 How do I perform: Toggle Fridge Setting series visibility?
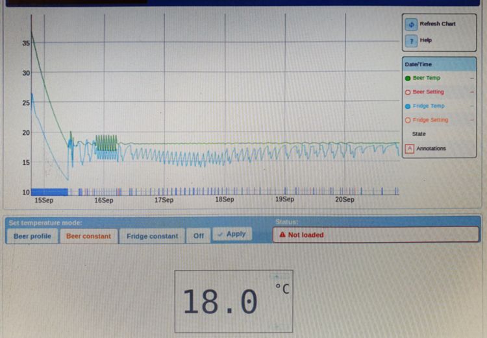[x=408, y=120]
